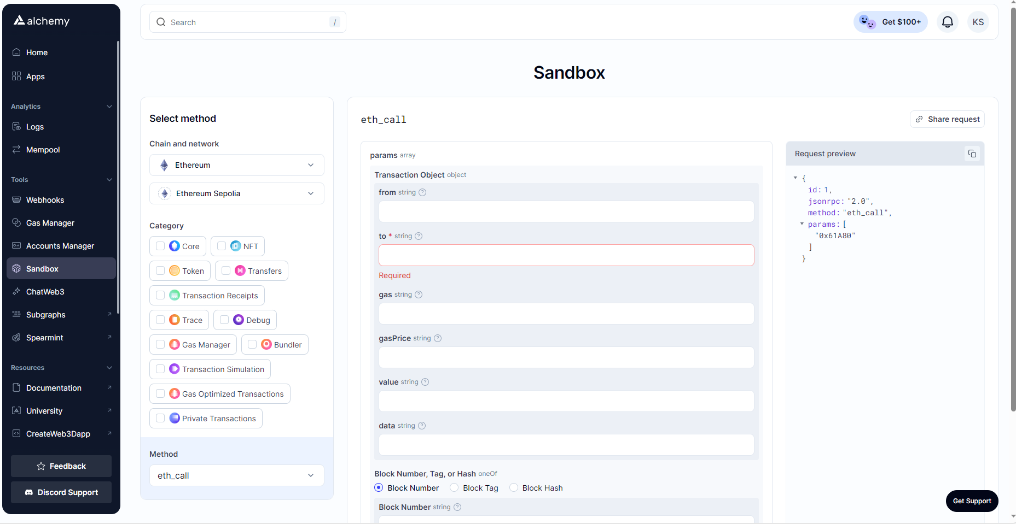The image size is (1016, 524).
Task: Open the Ethereum Sepolia network dropdown
Action: [x=237, y=193]
